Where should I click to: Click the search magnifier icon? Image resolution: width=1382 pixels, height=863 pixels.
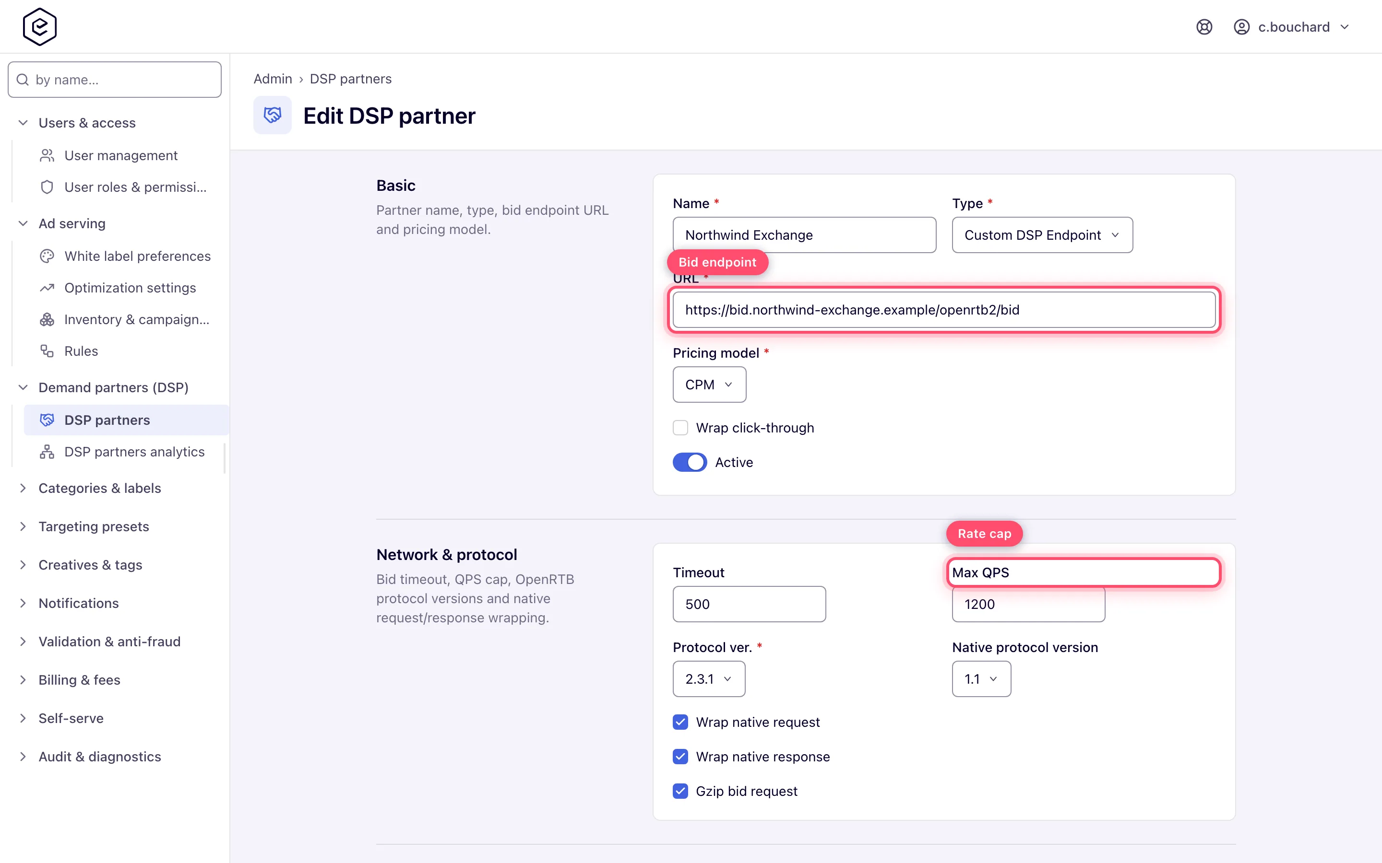pyautogui.click(x=23, y=79)
